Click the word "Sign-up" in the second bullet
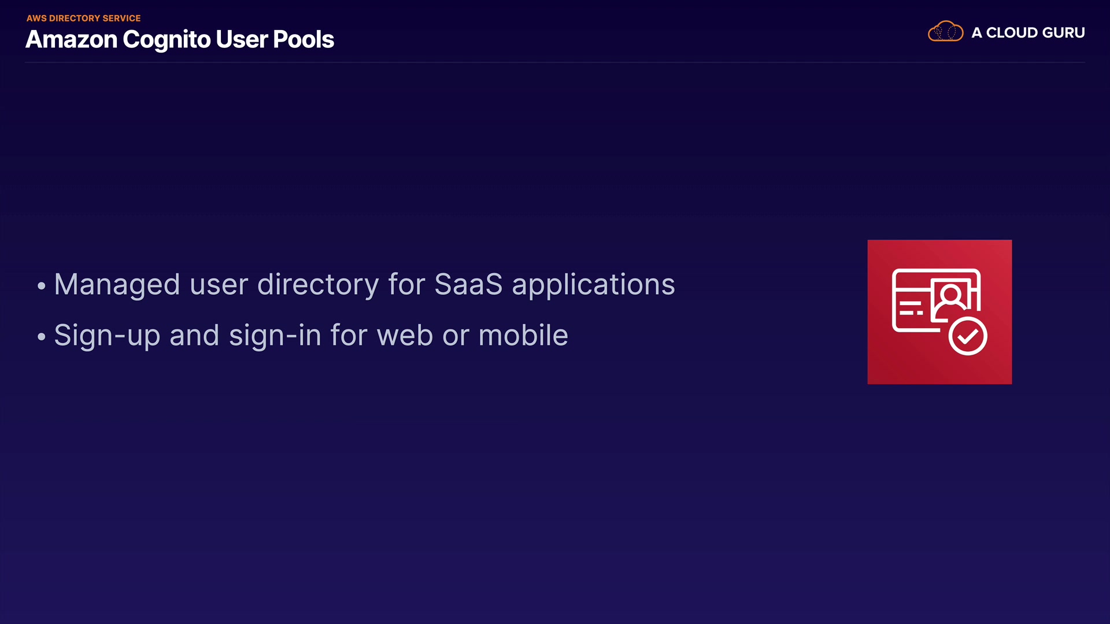This screenshot has height=624, width=1110. tap(107, 336)
